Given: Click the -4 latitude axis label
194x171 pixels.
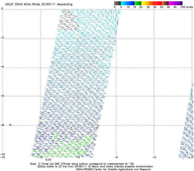Looking at the screenshot, I should tap(2, 67).
